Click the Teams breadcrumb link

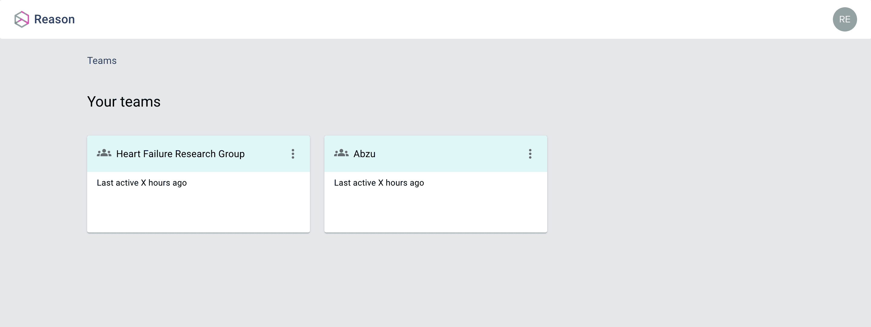pyautogui.click(x=101, y=61)
